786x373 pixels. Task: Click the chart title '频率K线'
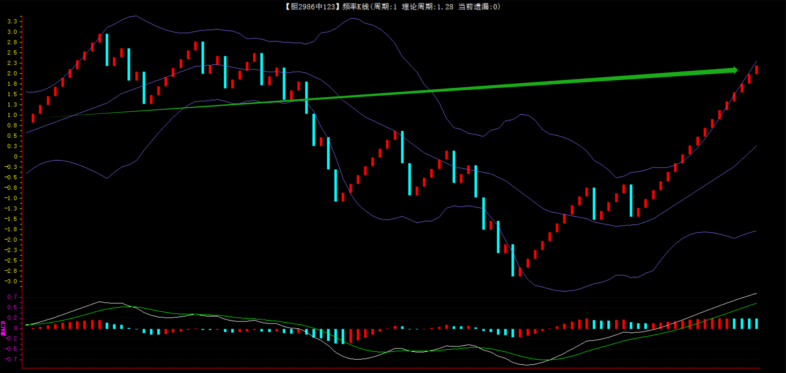coord(355,7)
